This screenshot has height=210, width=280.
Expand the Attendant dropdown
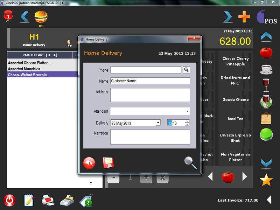(188, 112)
